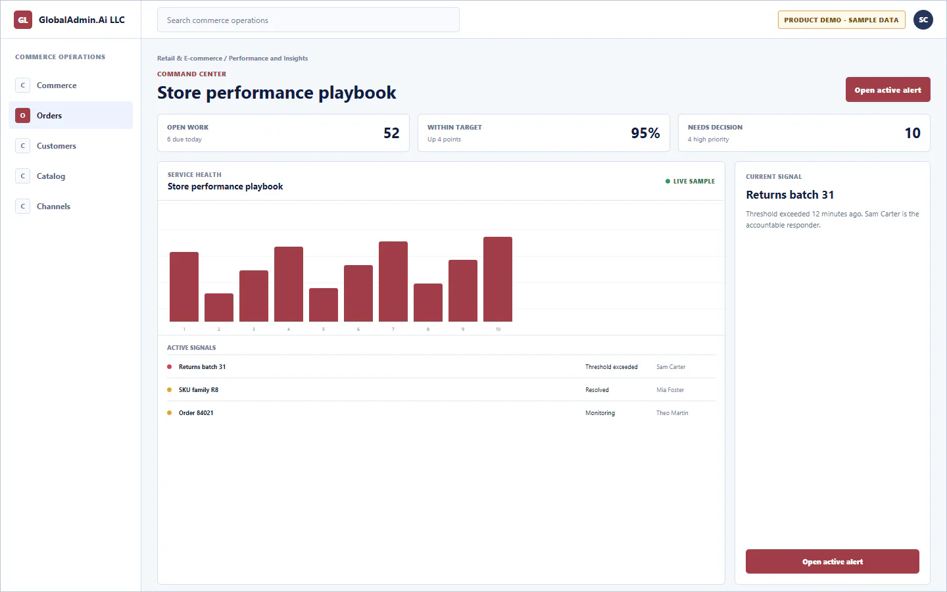Screen dimensions: 947x592
Task: Click the Commerce sidebar icon
Action: (22, 86)
